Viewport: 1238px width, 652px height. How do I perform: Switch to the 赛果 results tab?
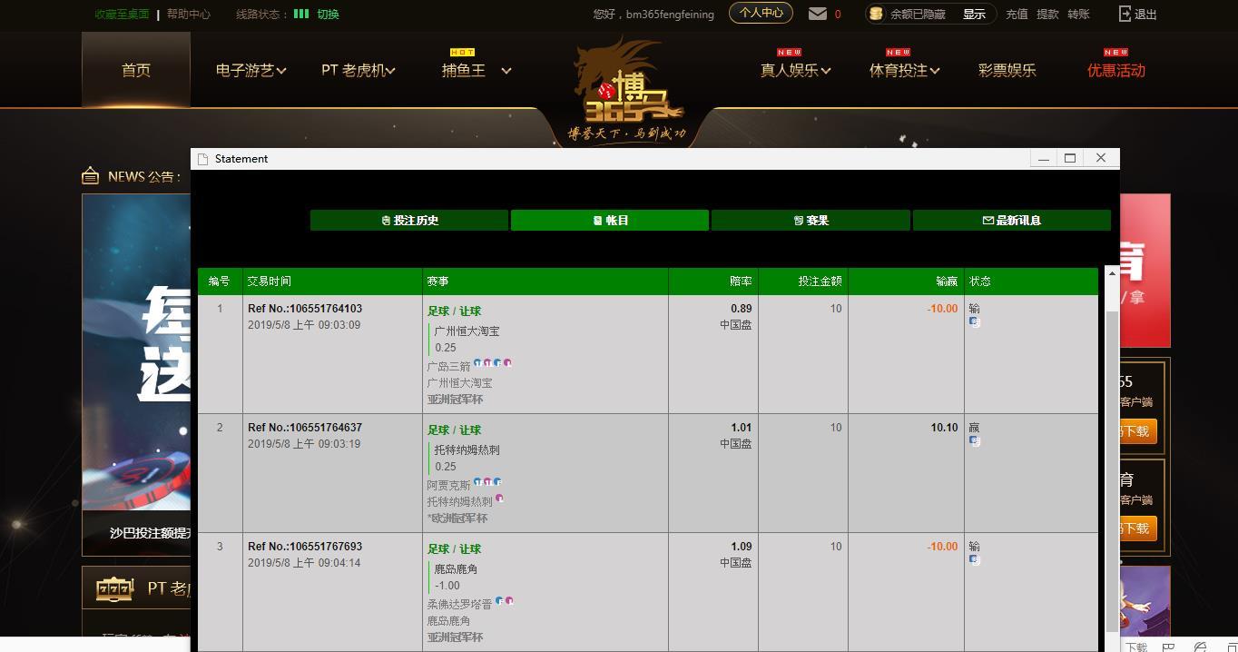point(811,220)
